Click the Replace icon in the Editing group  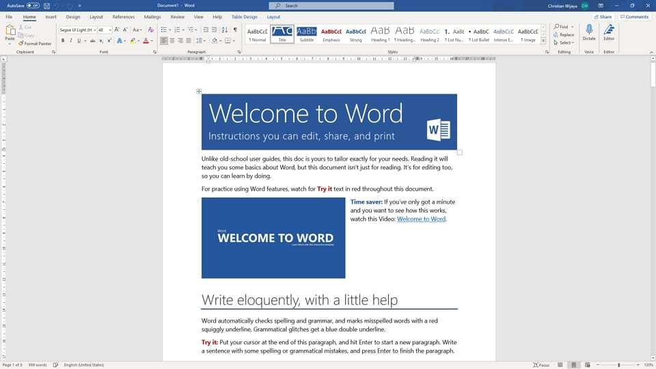click(x=564, y=35)
